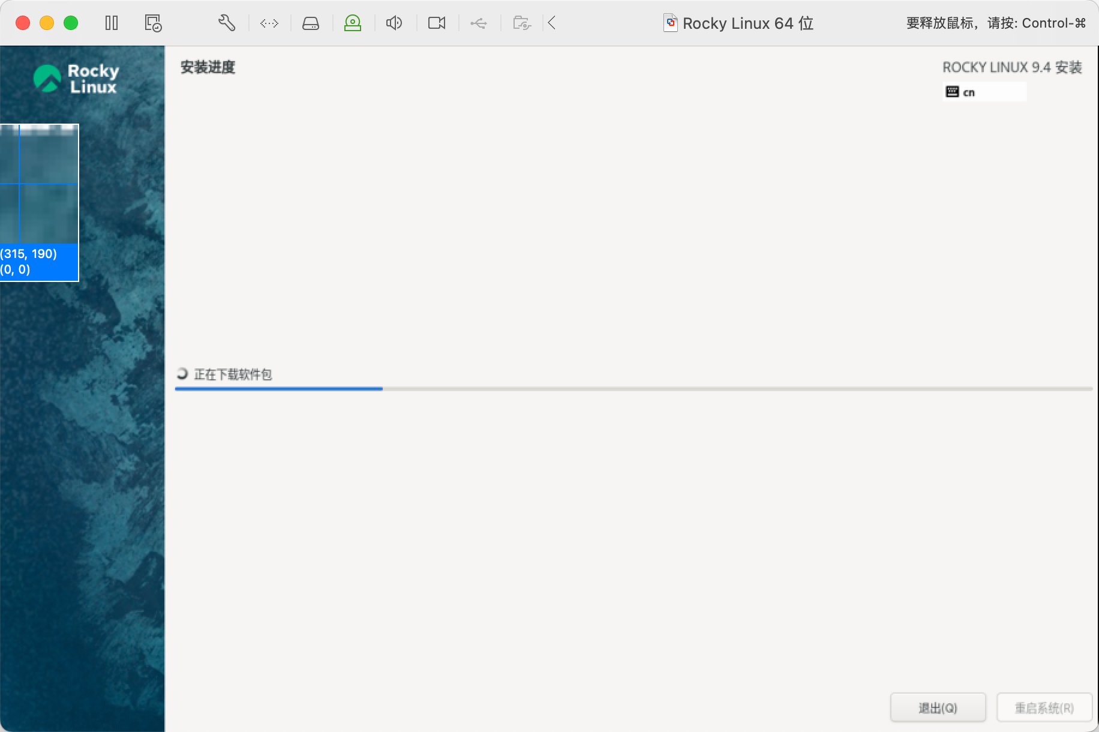This screenshot has width=1099, height=732.
Task: Click the sound speaker icon
Action: coord(394,23)
